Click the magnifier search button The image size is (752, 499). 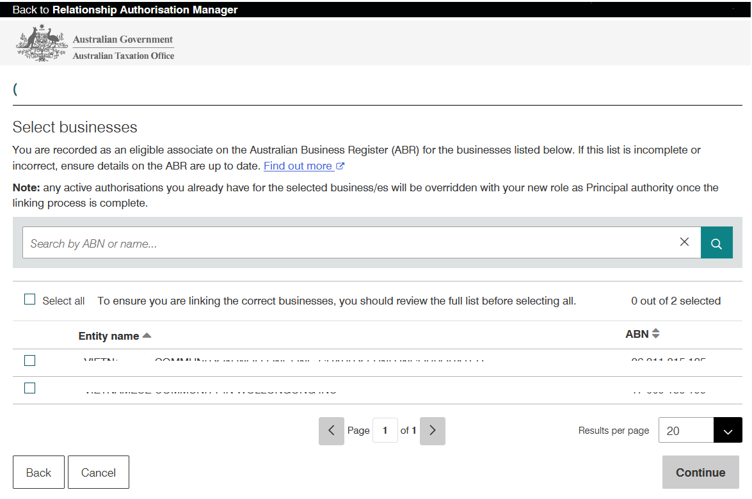pyautogui.click(x=717, y=242)
